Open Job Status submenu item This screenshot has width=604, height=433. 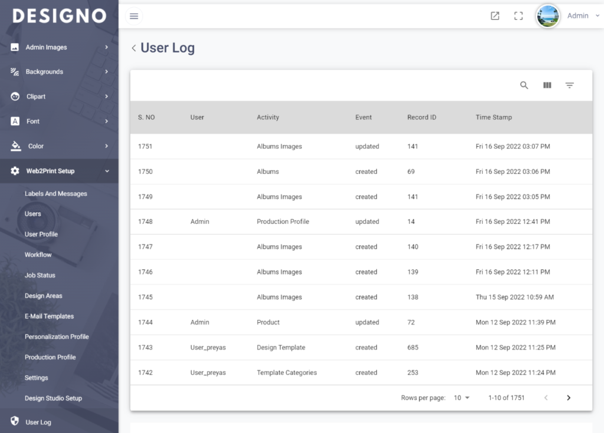point(40,275)
